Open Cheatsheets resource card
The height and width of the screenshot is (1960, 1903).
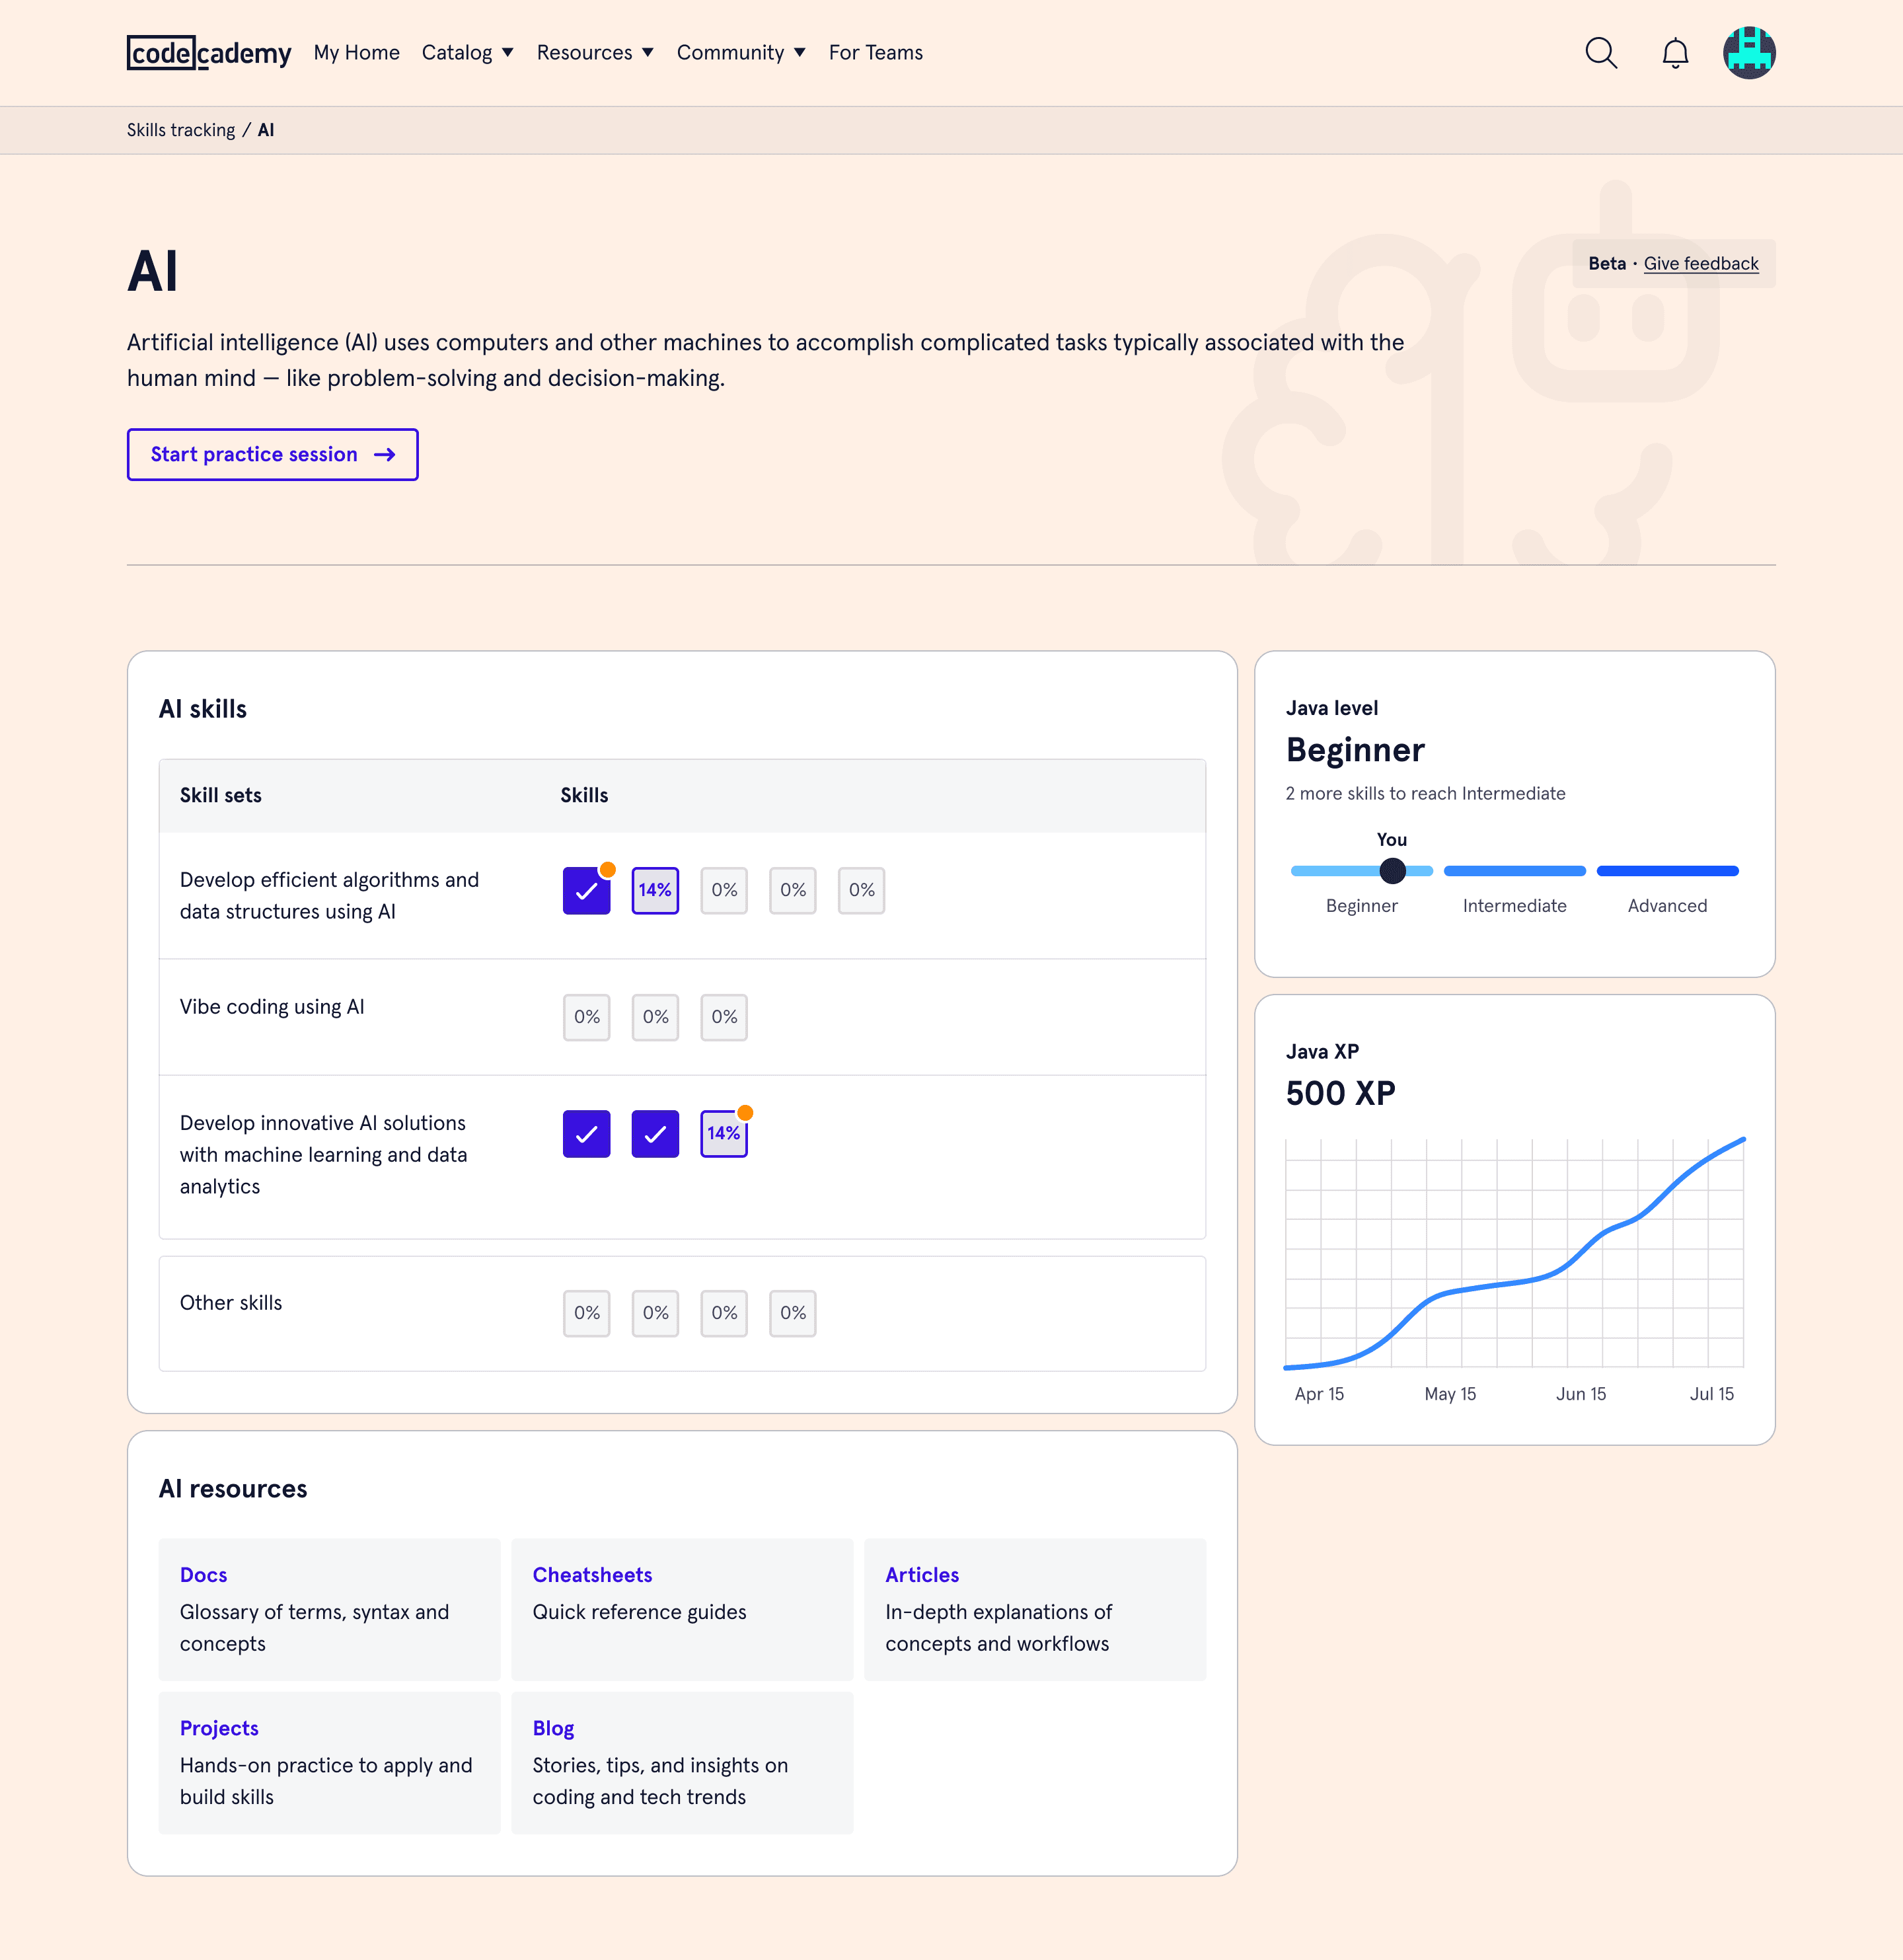coord(683,1609)
